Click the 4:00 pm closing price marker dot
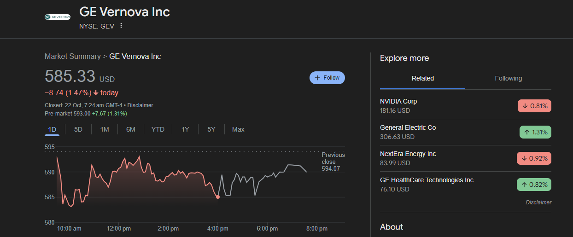This screenshot has height=237, width=573. click(x=218, y=197)
